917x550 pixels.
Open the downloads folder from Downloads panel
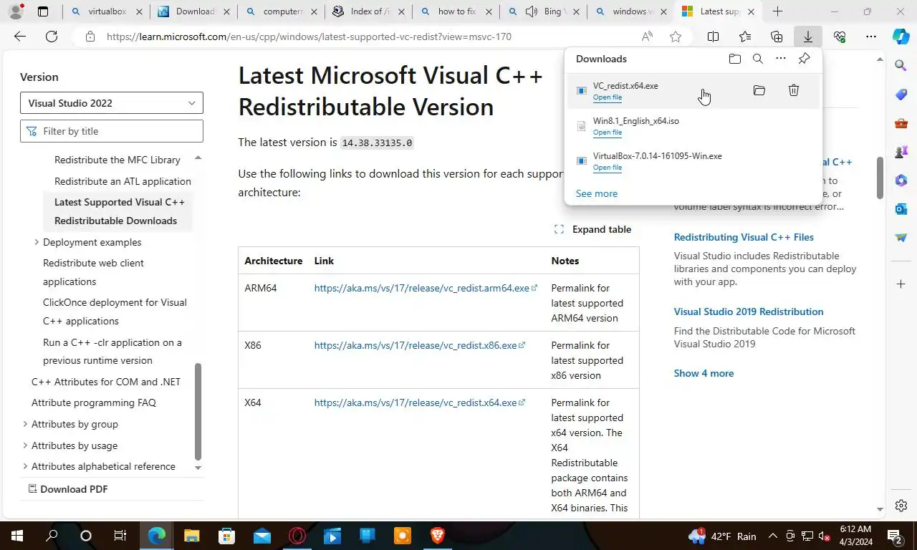734,59
